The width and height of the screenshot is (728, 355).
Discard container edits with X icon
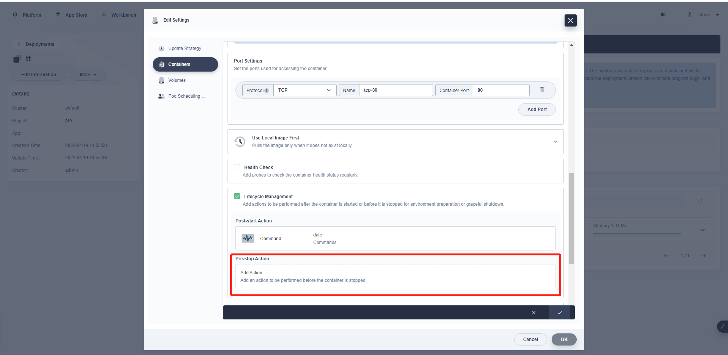point(534,313)
